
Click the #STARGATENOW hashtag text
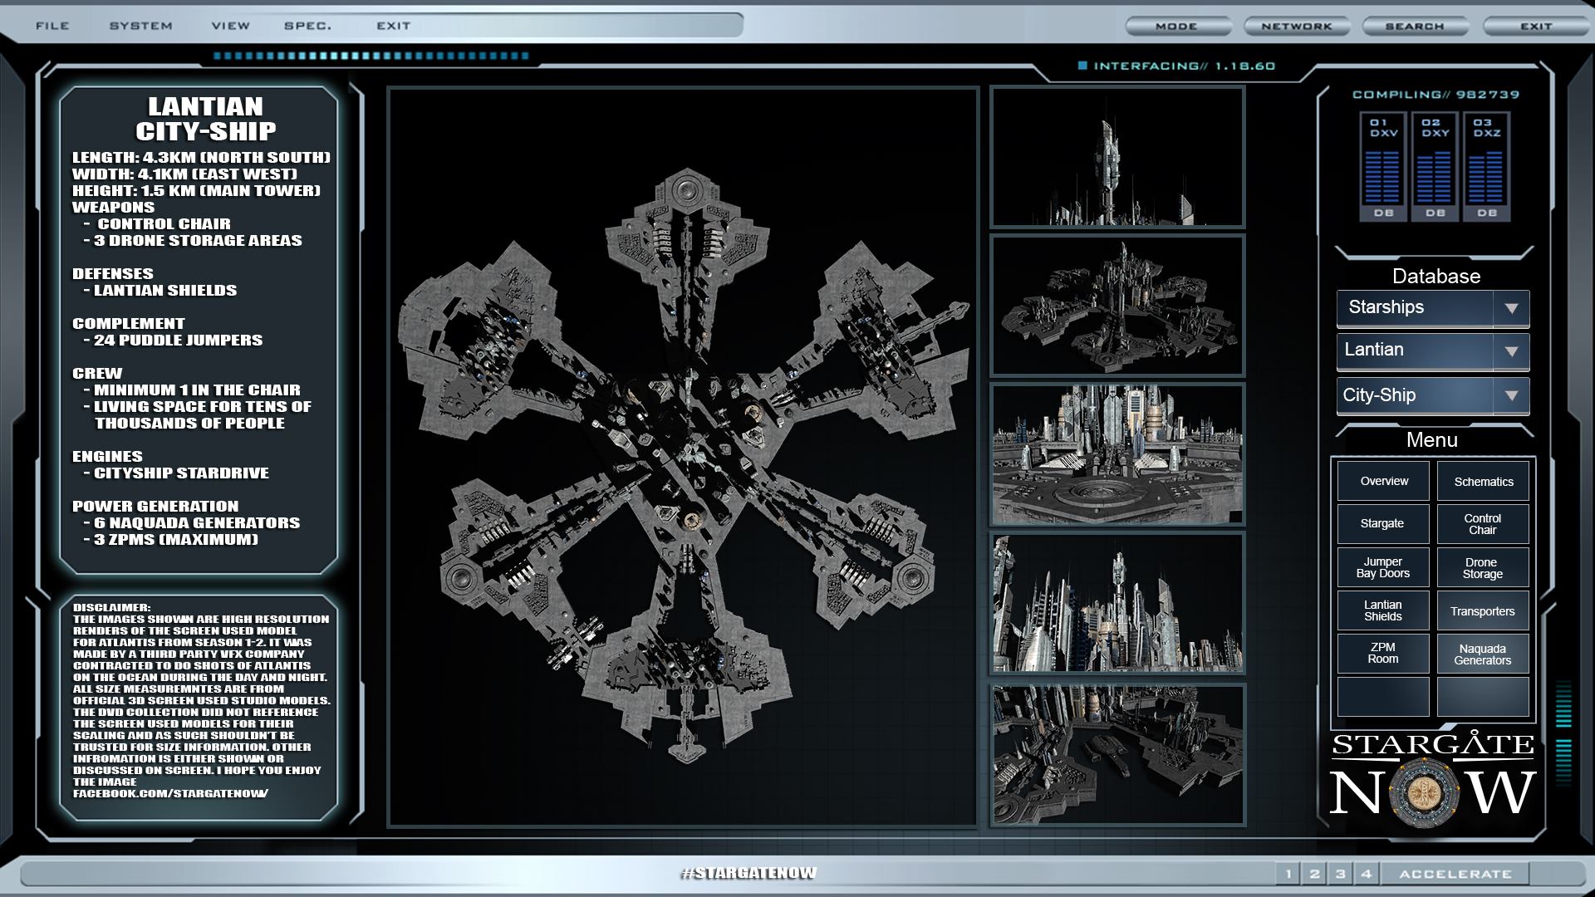[x=748, y=873]
